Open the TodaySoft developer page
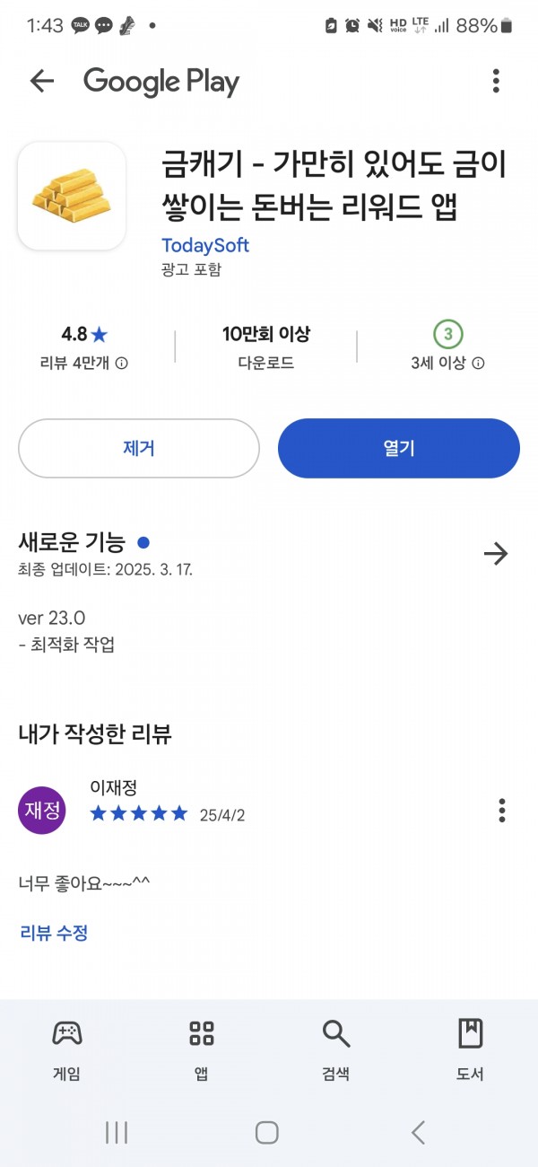538x1167 pixels. pyautogui.click(x=205, y=245)
